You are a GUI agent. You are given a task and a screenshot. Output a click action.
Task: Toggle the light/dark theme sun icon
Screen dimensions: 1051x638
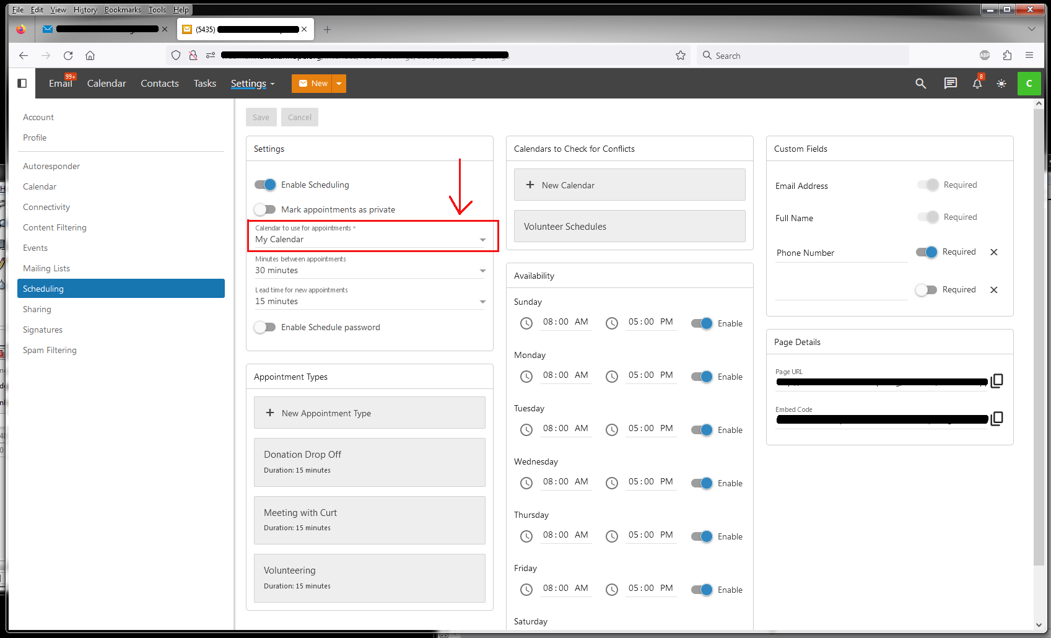pos(1001,84)
